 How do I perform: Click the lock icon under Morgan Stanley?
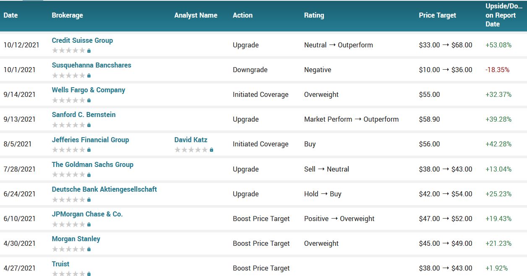pyautogui.click(x=89, y=249)
